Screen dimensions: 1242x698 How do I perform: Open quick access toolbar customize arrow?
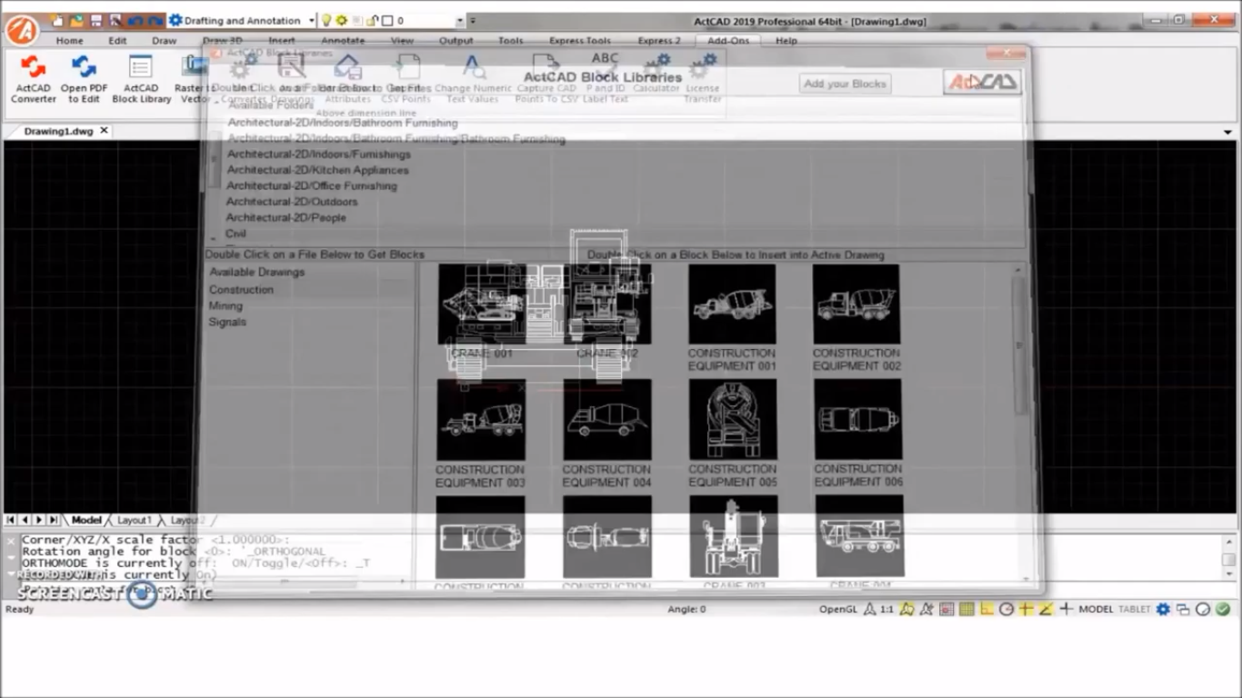click(472, 20)
